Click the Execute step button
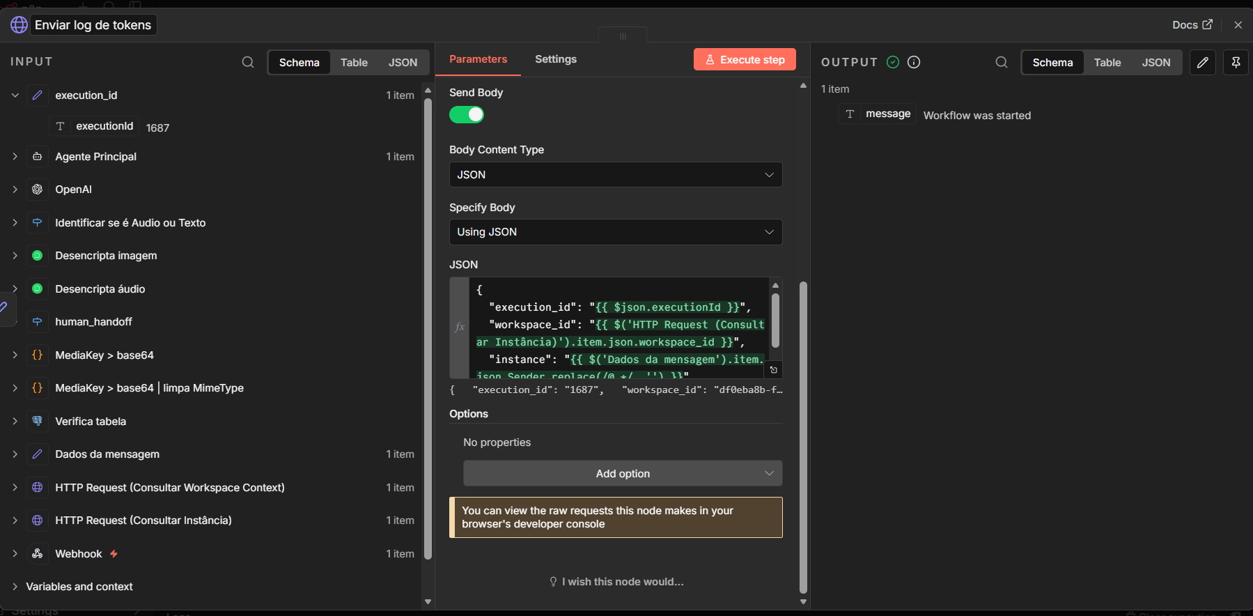The height and width of the screenshot is (616, 1253). 745,60
